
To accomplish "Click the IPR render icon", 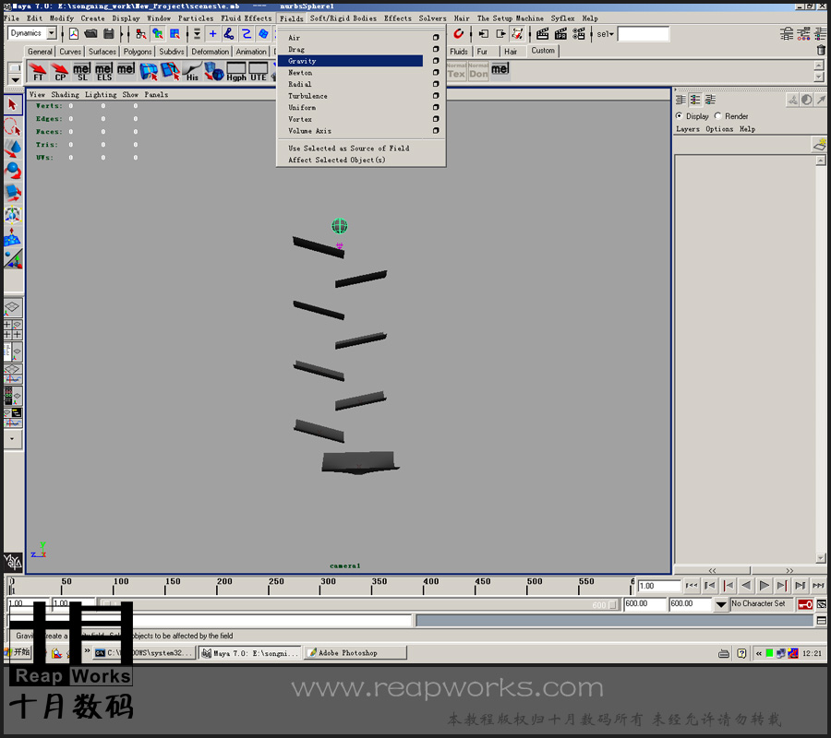I will [560, 34].
